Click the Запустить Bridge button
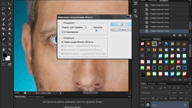 pos(73,107)
